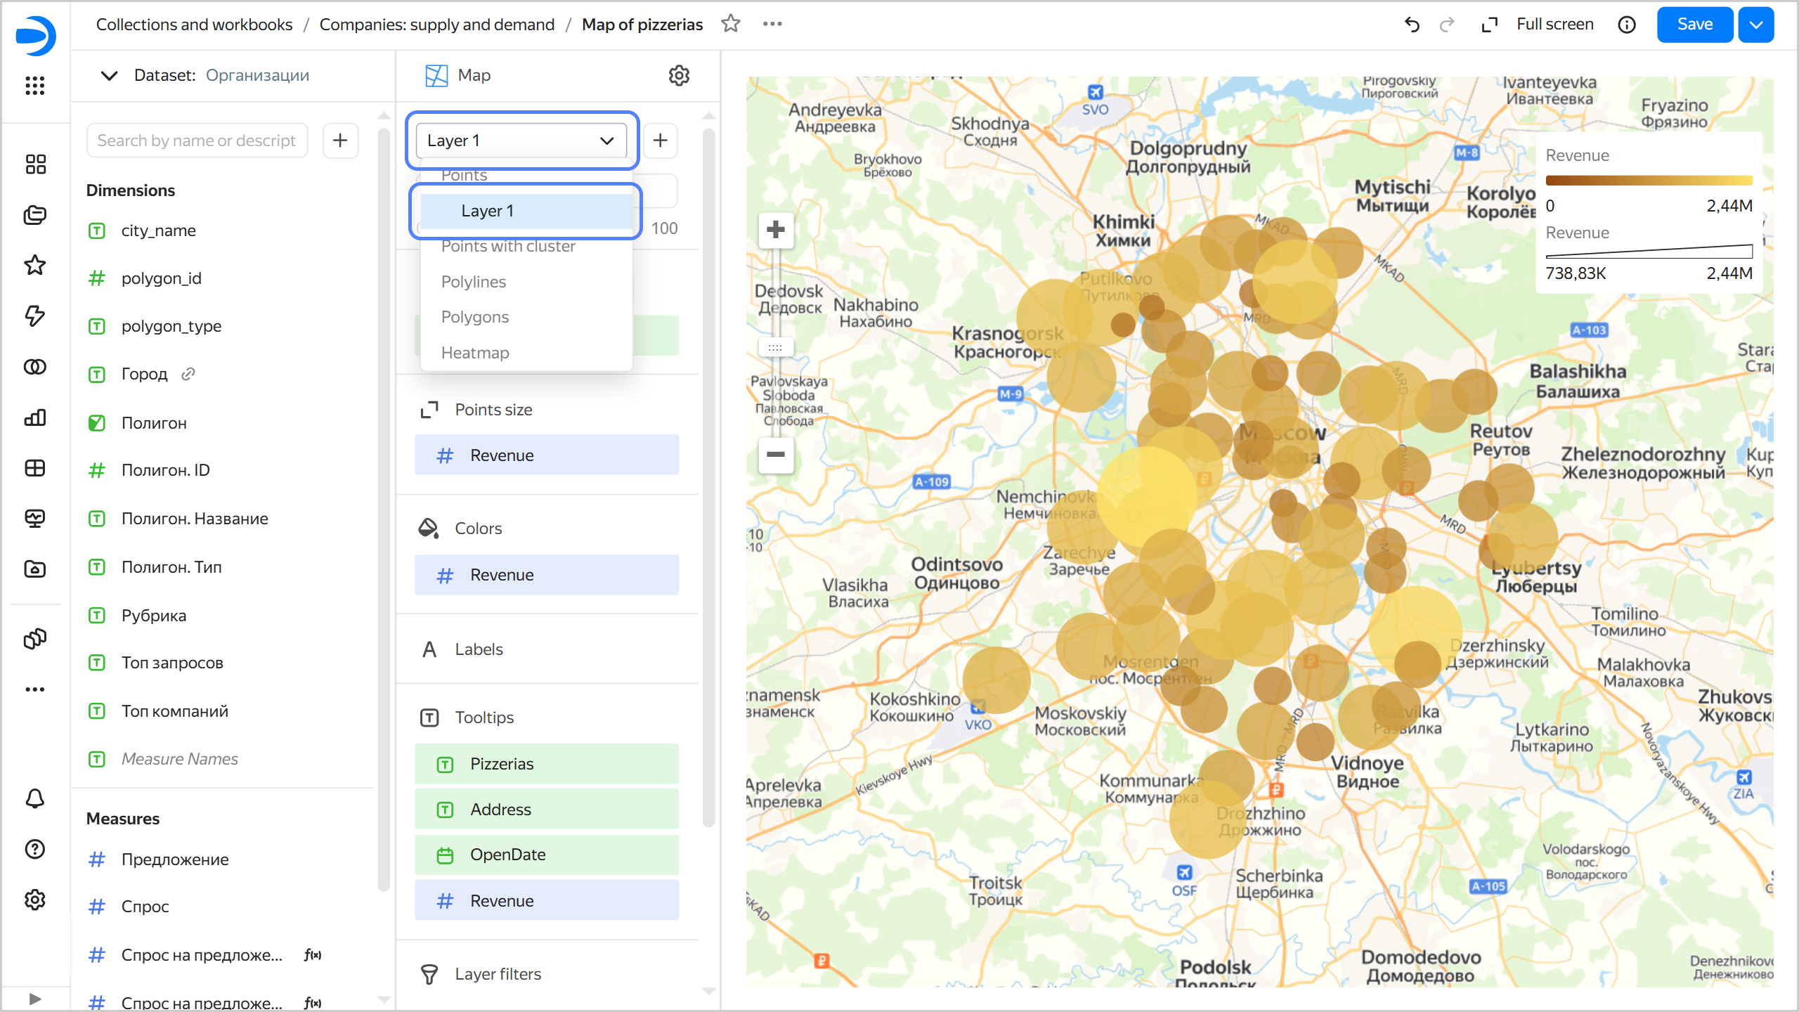Open the Layer 1 dropdown selector
The height and width of the screenshot is (1012, 1799).
pos(521,141)
